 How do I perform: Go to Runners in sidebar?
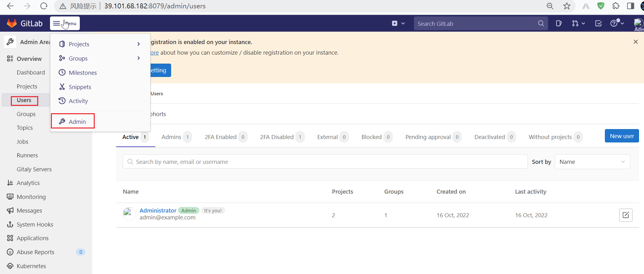point(27,155)
